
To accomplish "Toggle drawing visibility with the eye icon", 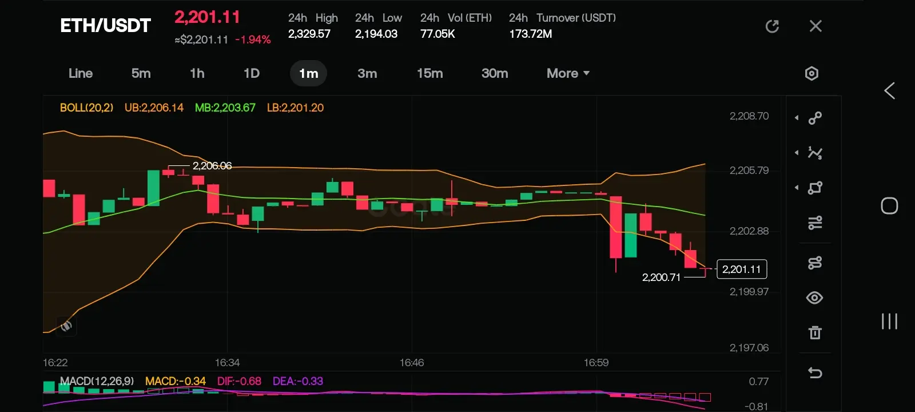I will [x=815, y=298].
